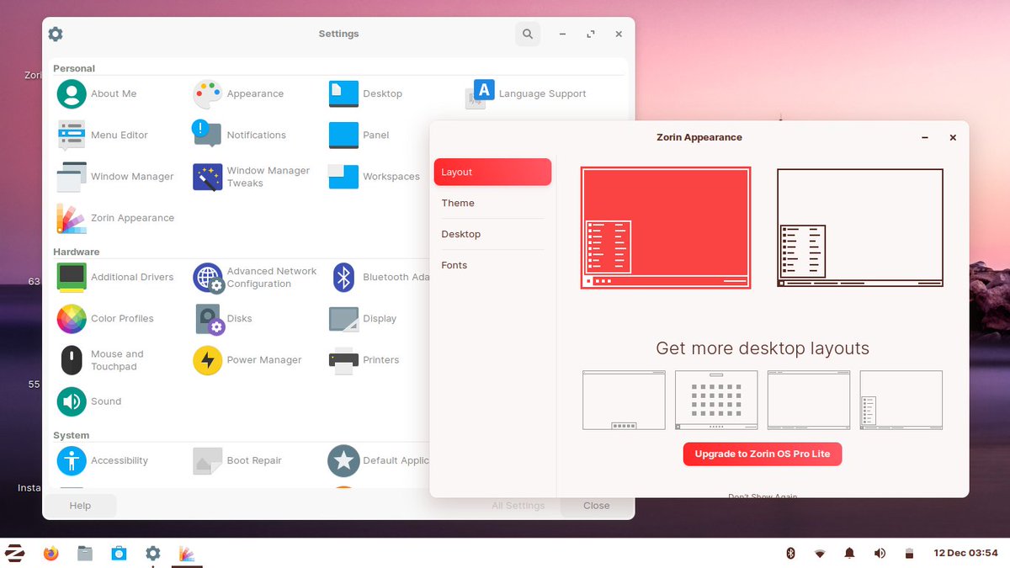
Task: Open Bluetooth Adapters settings
Action: pos(379,277)
